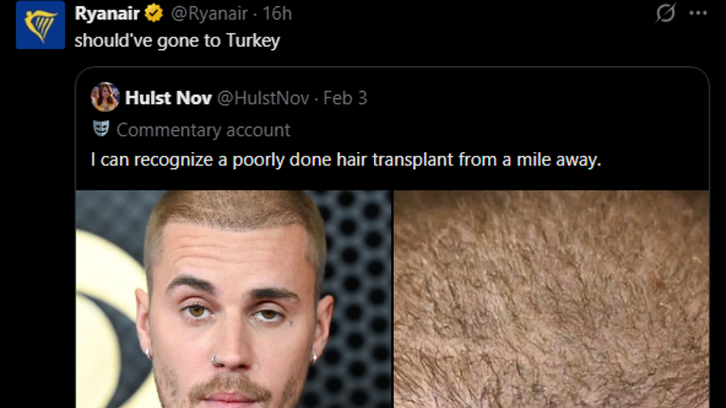Image resolution: width=726 pixels, height=408 pixels.
Task: Click the quoted text about hair transplant
Action: [345, 160]
